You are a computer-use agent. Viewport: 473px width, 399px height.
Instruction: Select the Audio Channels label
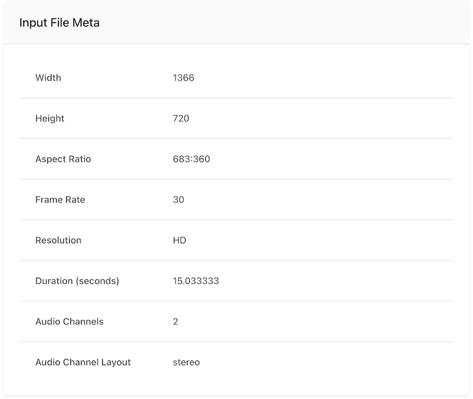(69, 321)
